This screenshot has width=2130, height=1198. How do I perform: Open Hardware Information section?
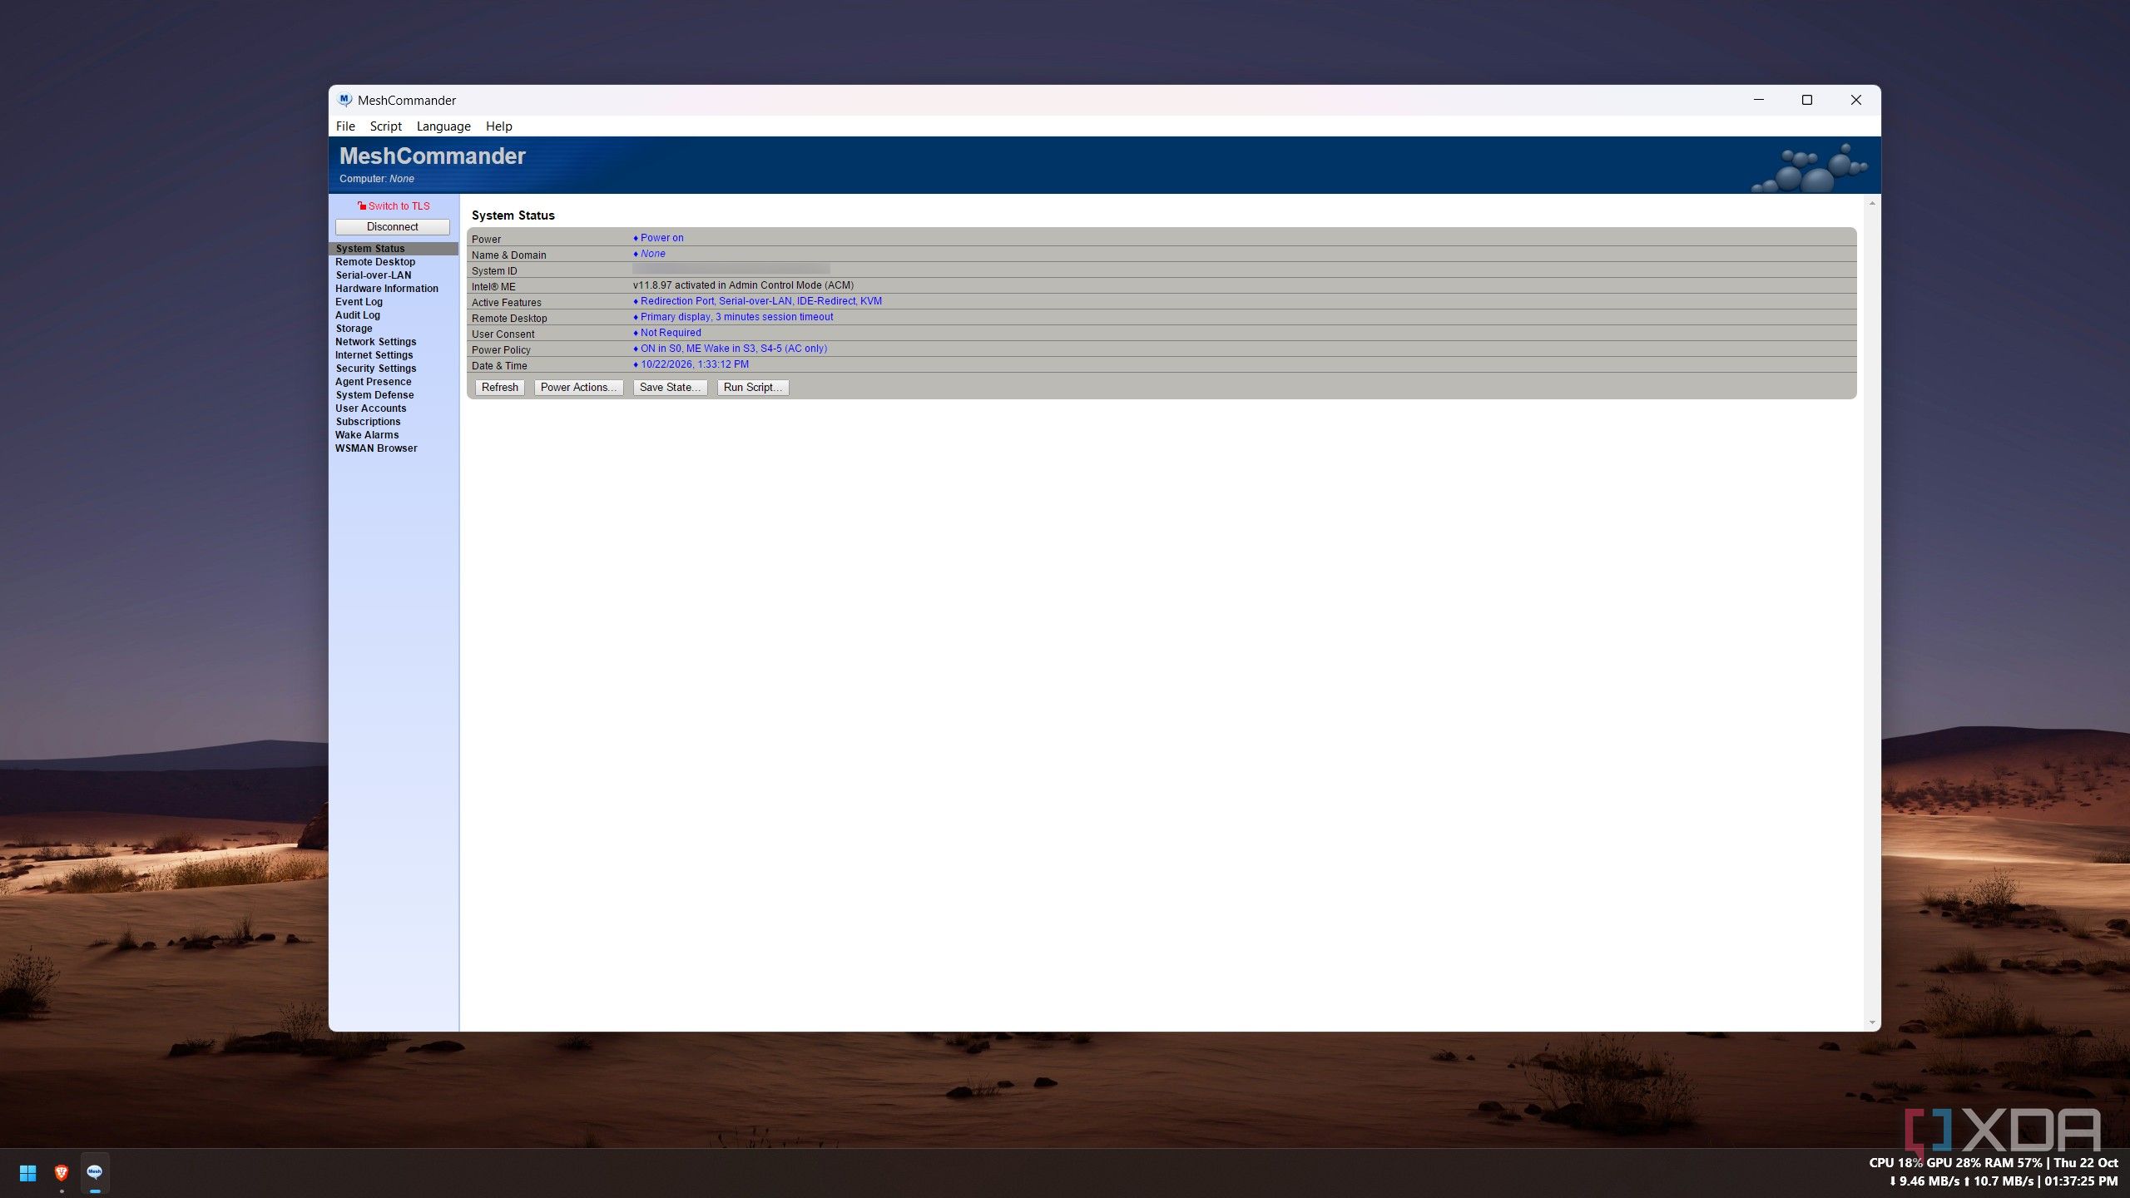pyautogui.click(x=387, y=289)
